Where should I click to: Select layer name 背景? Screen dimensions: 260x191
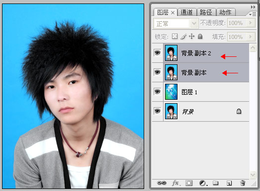click(x=188, y=112)
